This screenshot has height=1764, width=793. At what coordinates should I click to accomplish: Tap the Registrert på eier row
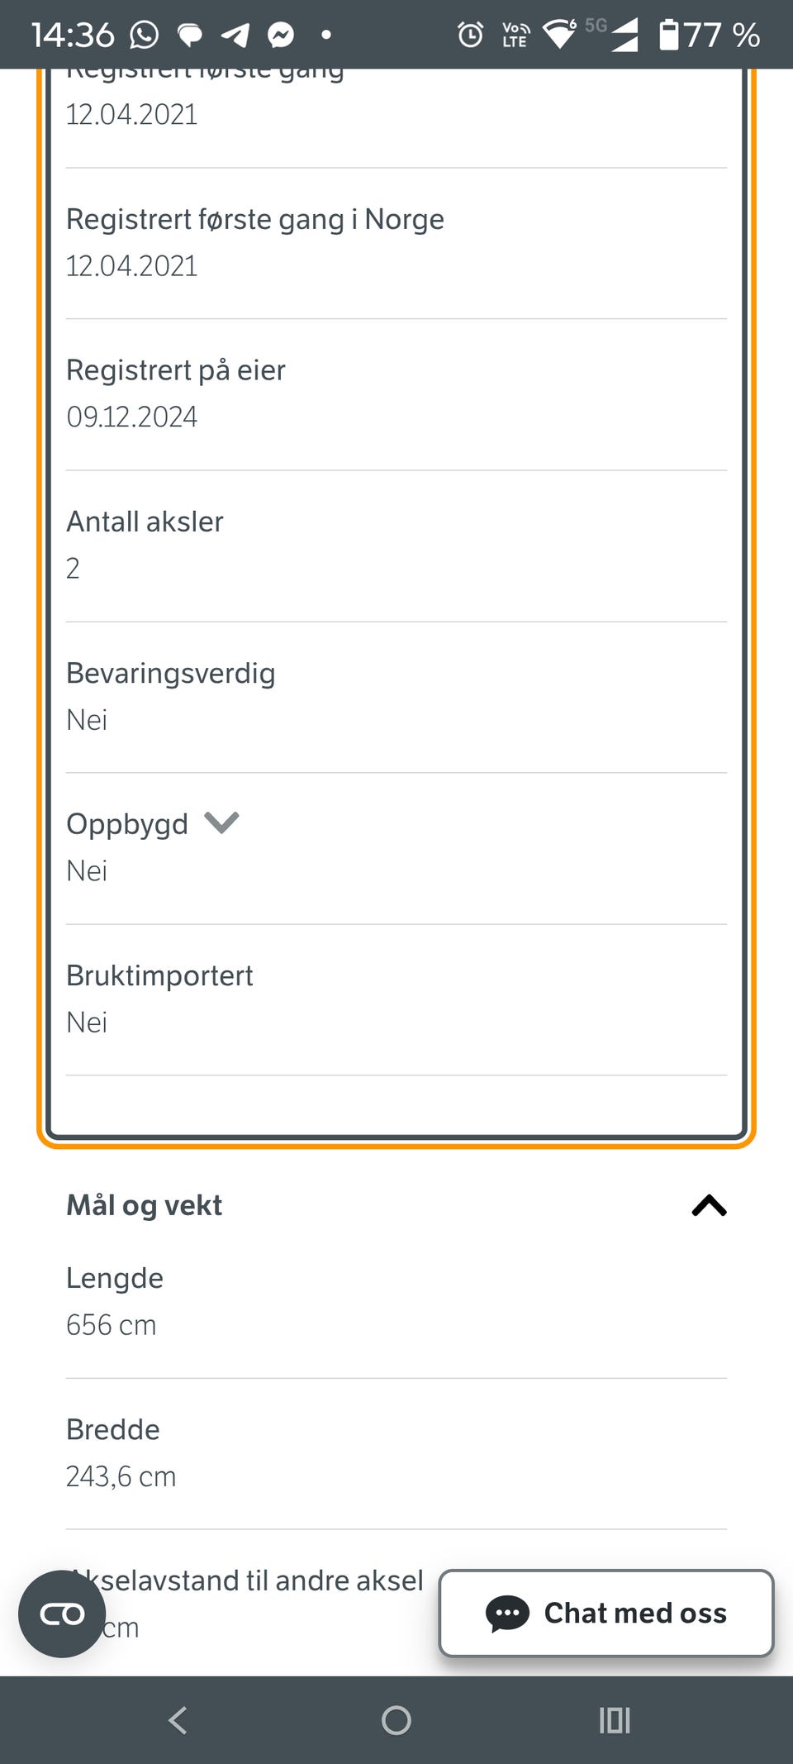[396, 394]
